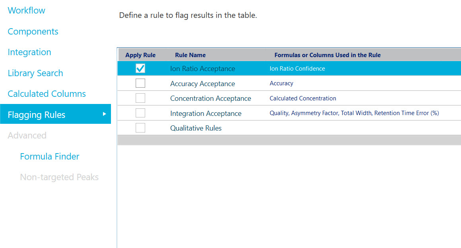Uncheck the Ion Ratio Acceptance checkbox
461x248 pixels.
140,69
